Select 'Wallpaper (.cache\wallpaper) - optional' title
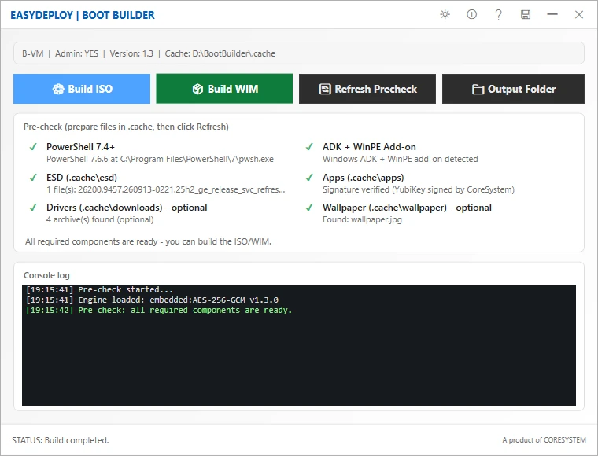598x456 pixels. (x=407, y=208)
